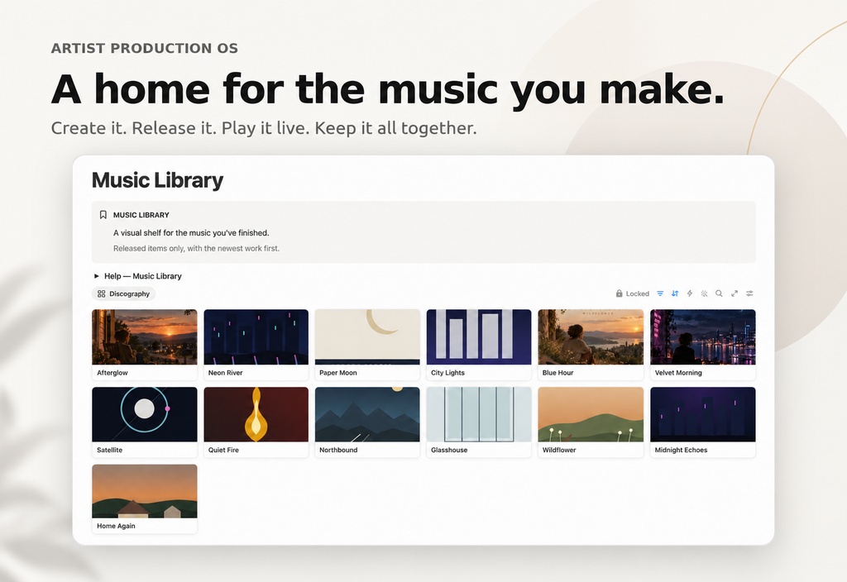Click the 'Glasshouse' card title
847x582 pixels.
449,450
